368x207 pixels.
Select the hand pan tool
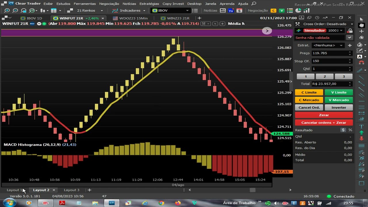click(361, 25)
